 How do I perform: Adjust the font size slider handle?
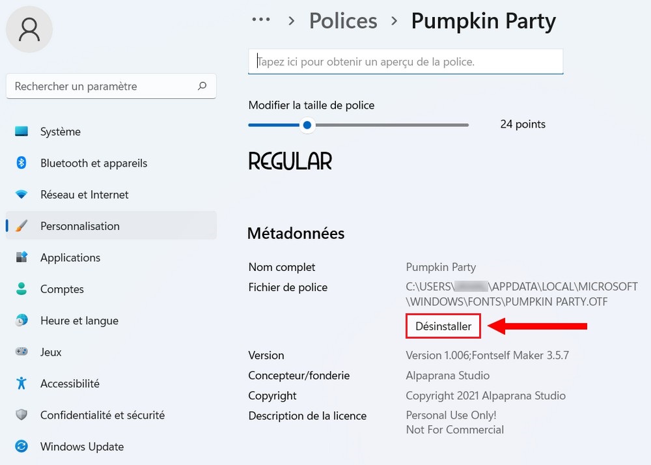pos(307,125)
